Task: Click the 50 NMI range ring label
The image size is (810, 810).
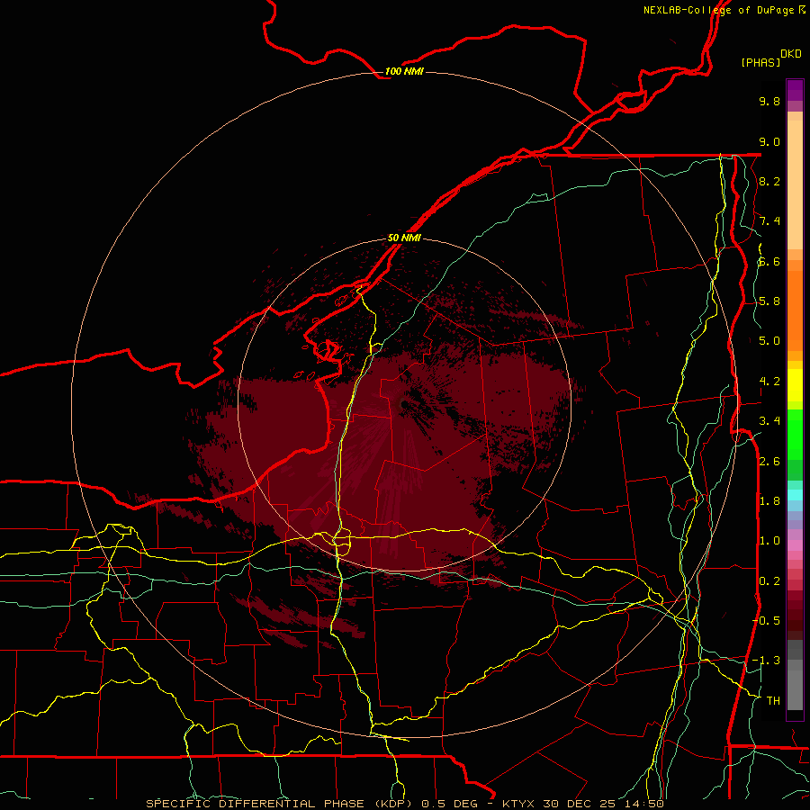Action: coord(404,238)
